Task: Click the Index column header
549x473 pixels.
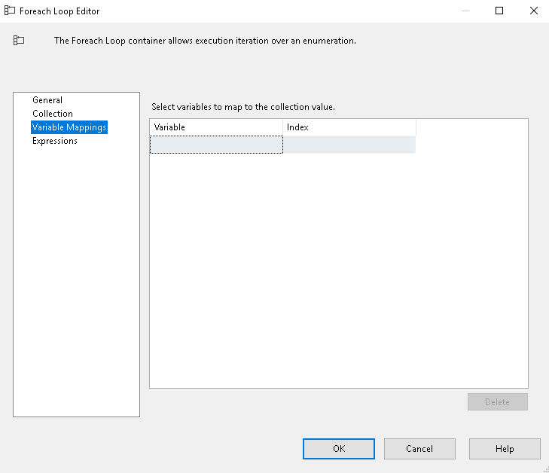Action: (x=349, y=127)
